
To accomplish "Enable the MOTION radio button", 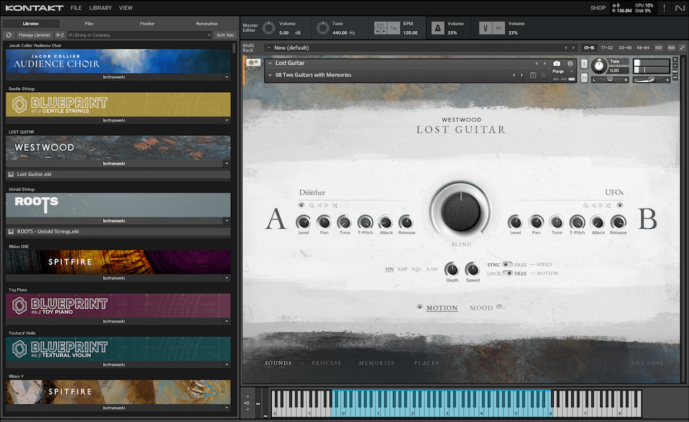I will (420, 308).
